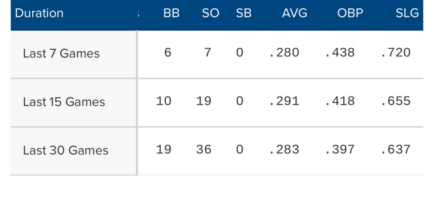Screen dimensions: 434x205
Task: Choose the Last 30 Games row label
Action: 66,150
